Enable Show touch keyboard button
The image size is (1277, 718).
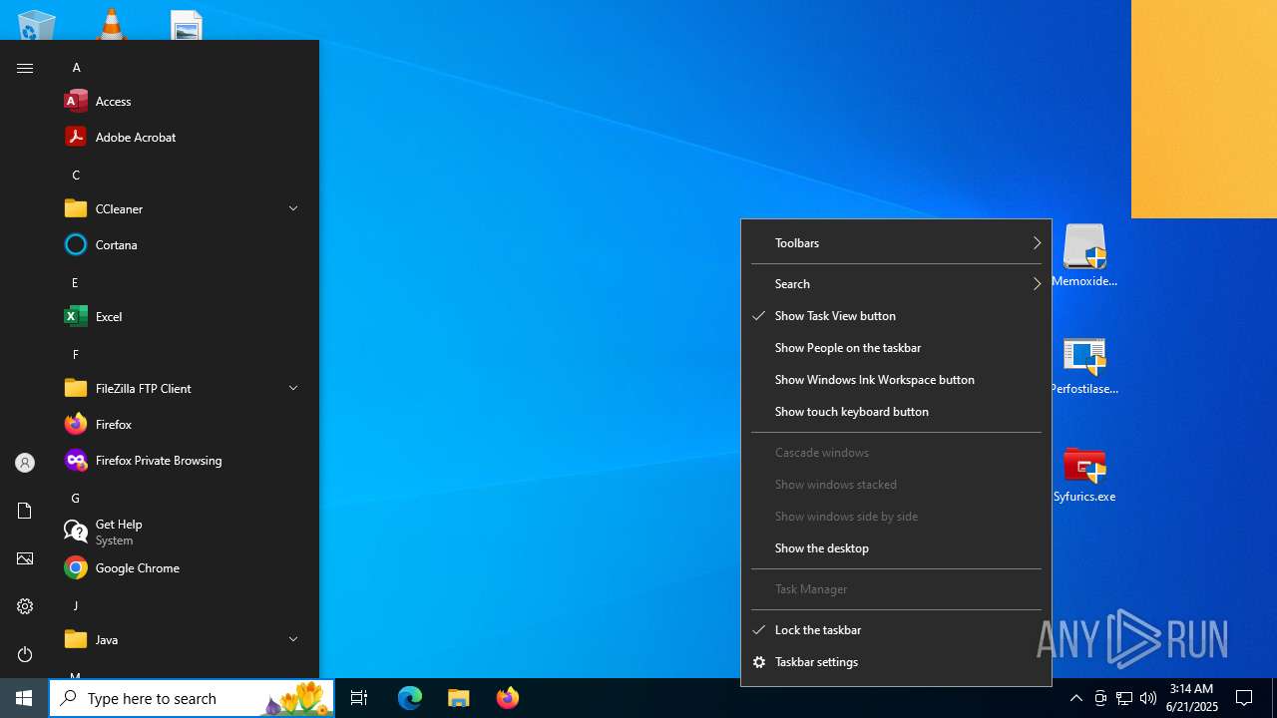click(x=896, y=412)
